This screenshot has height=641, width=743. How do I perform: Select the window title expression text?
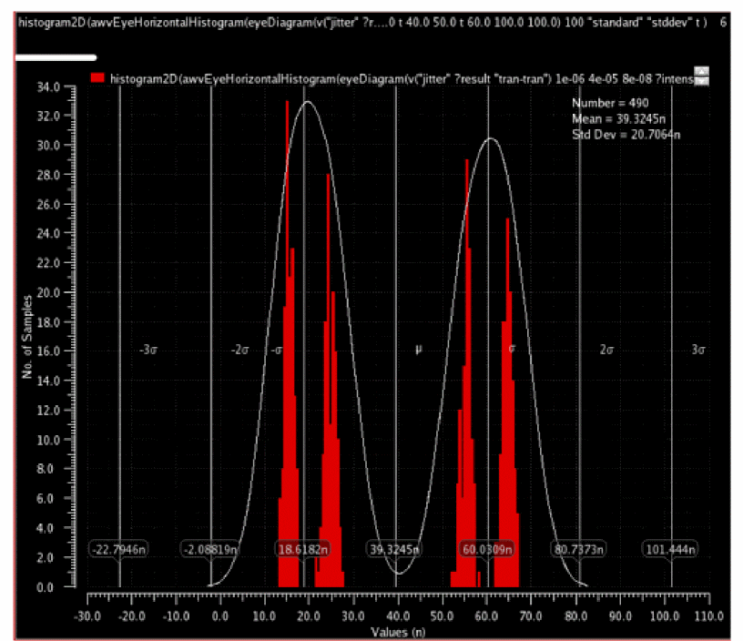click(x=362, y=22)
